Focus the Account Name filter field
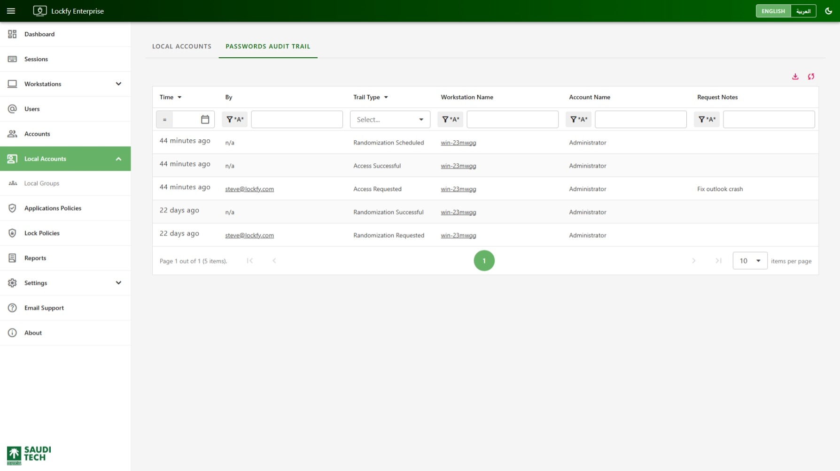Screen dimensions: 840x471 641,120
